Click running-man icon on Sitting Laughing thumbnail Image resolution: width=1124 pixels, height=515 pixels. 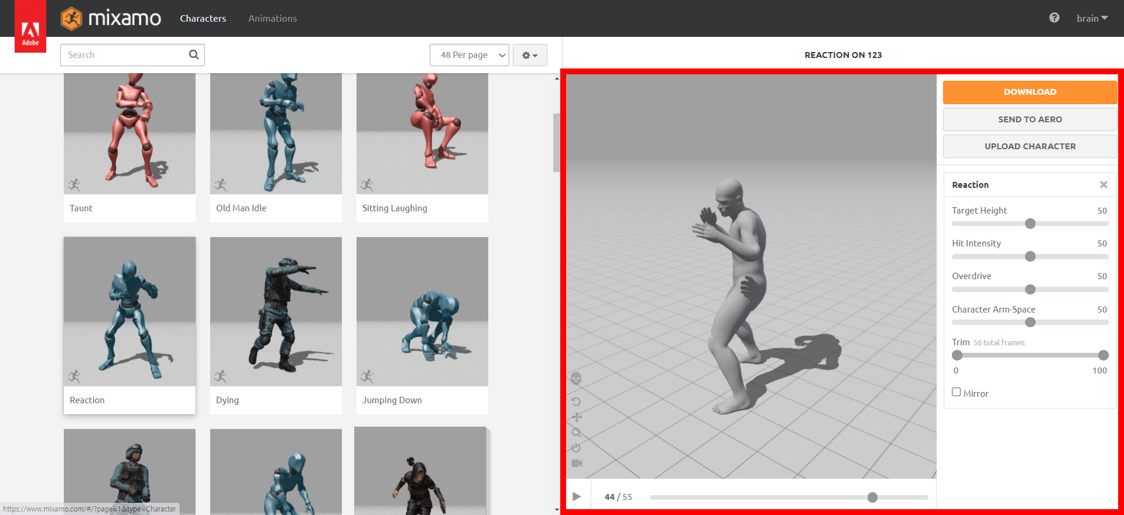coord(367,185)
